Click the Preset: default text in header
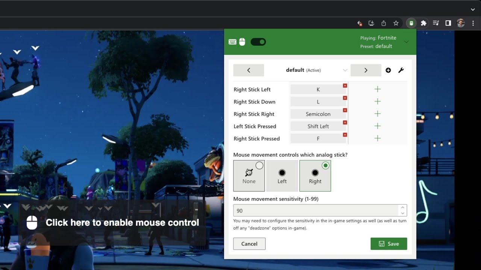Image resolution: width=481 pixels, height=270 pixels. [x=376, y=46]
